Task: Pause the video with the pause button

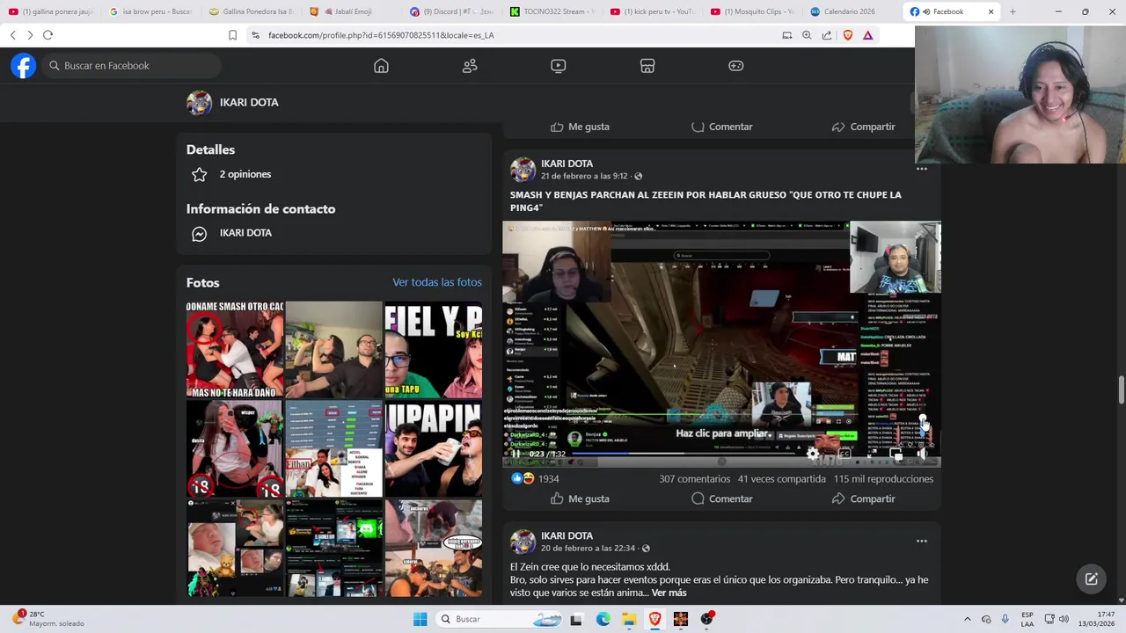Action: pos(516,454)
